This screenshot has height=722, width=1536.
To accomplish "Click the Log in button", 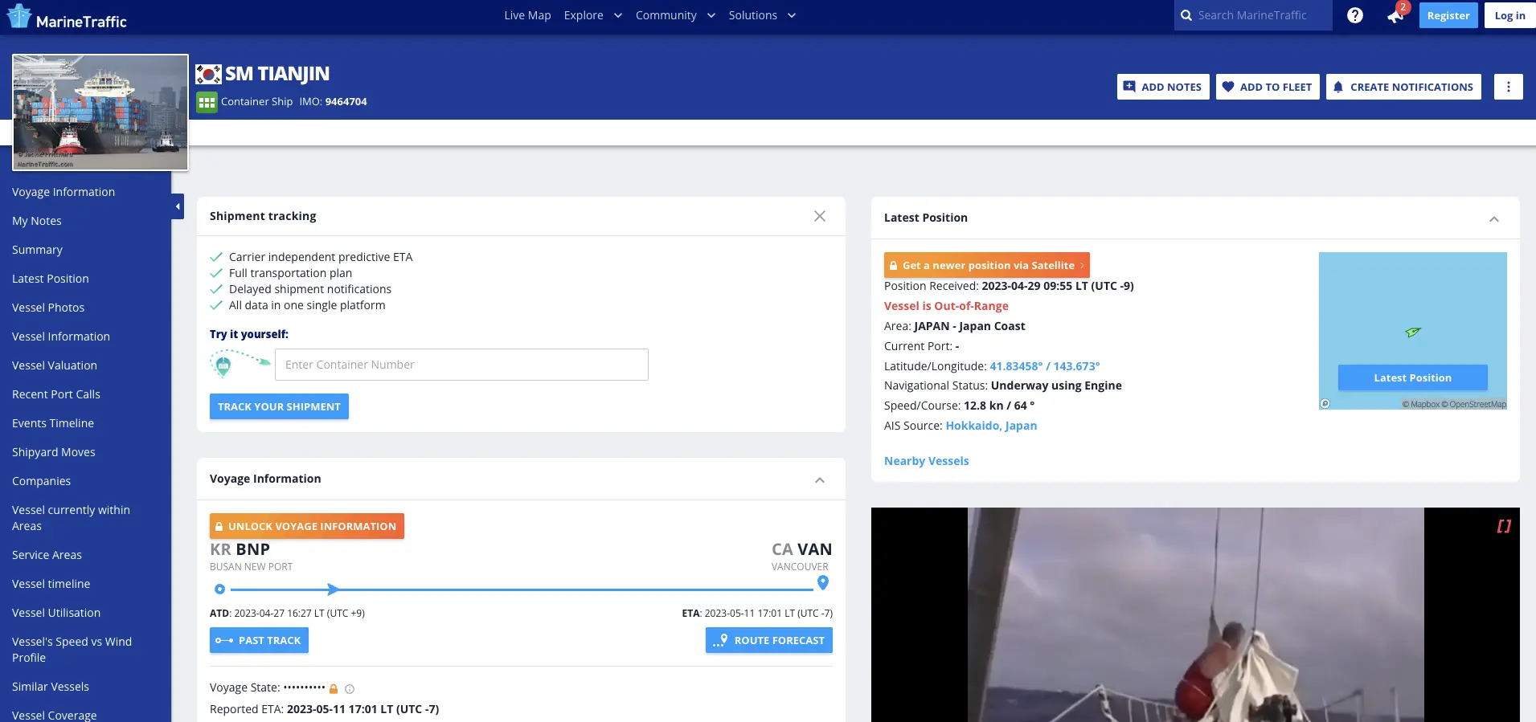I will (x=1509, y=15).
